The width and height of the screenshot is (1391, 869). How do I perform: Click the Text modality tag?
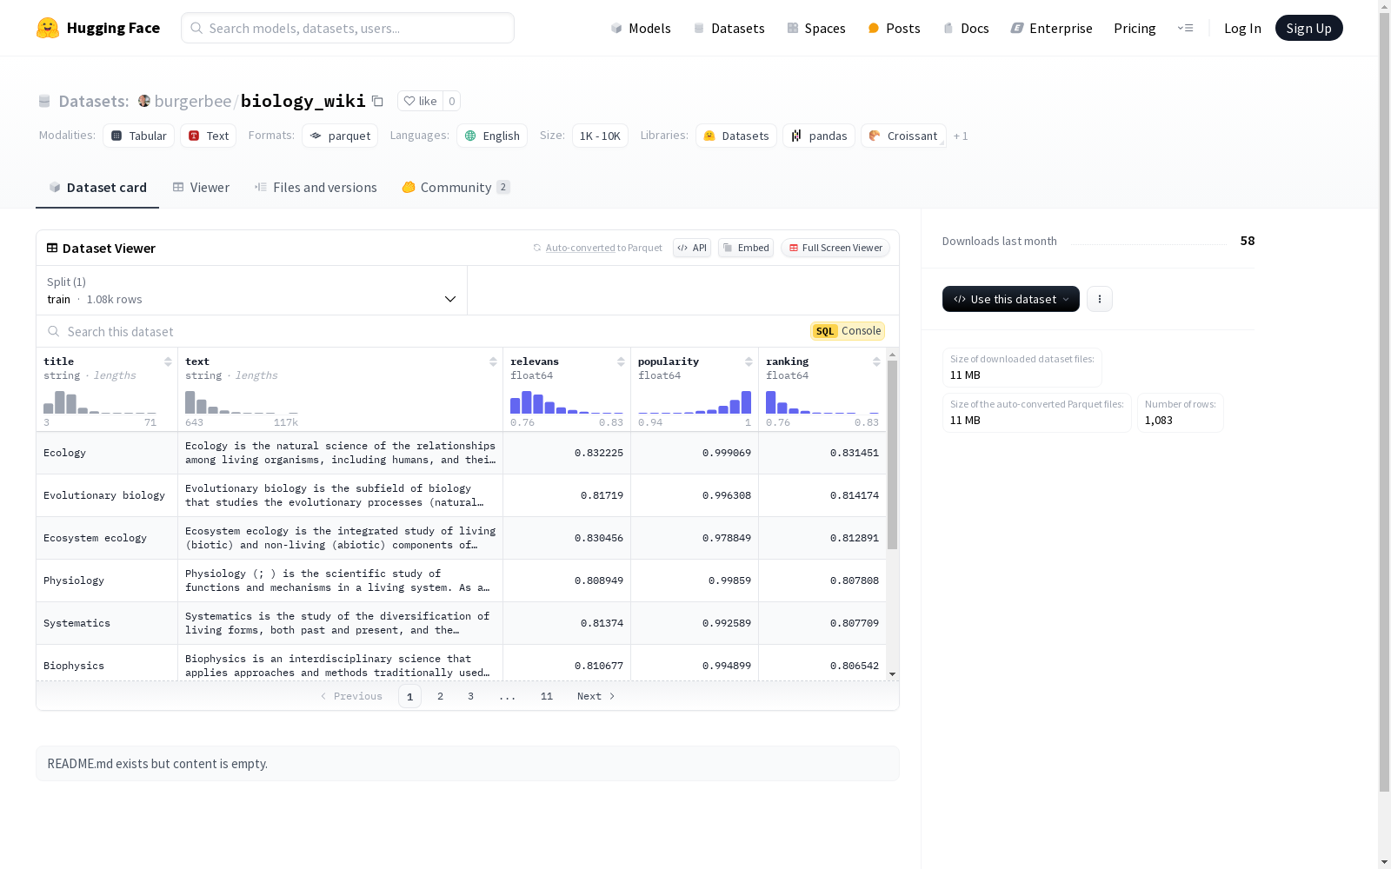209,136
